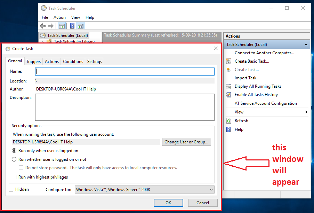
Task: Switch to the Conditions tab
Action: (x=73, y=62)
